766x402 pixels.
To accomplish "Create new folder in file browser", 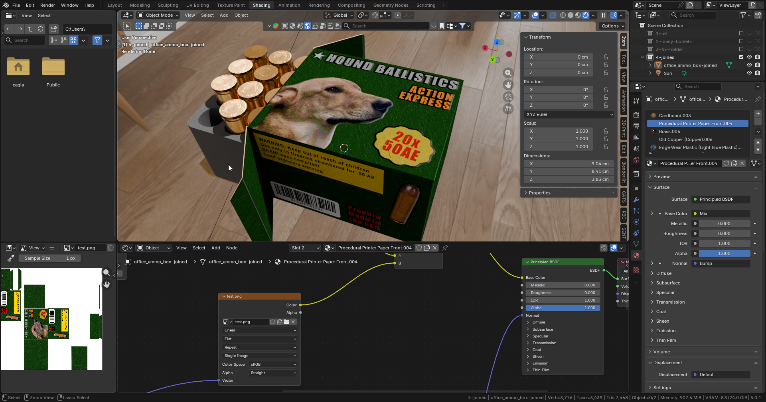I will (54, 29).
